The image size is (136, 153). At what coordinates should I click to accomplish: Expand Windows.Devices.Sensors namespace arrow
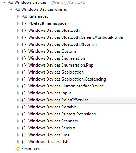[x=18, y=128]
